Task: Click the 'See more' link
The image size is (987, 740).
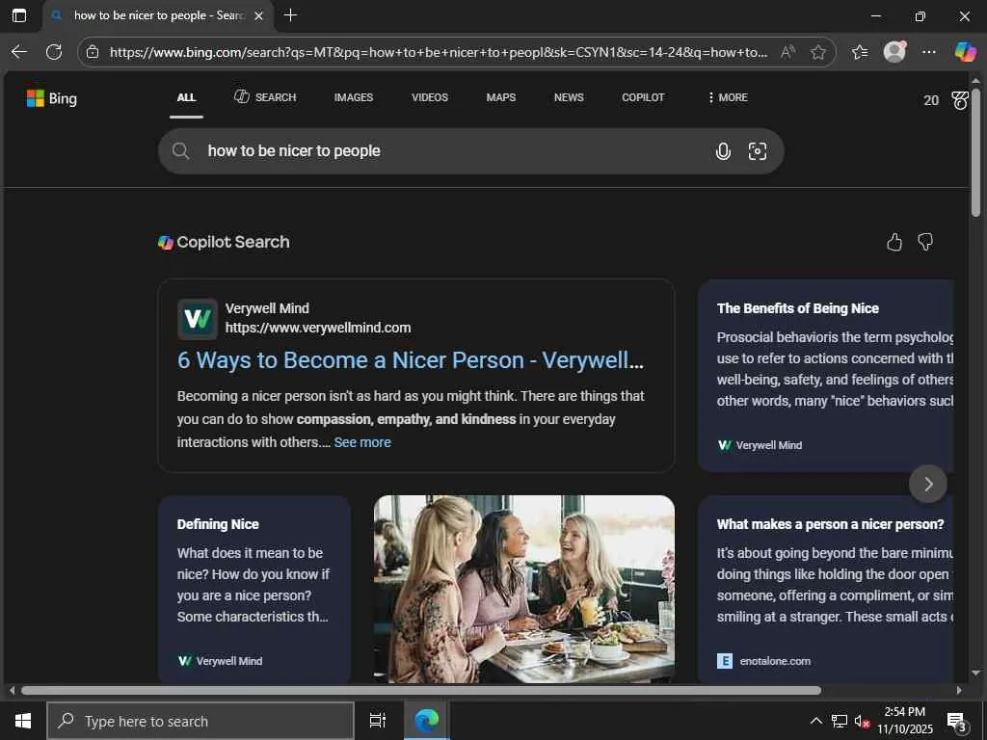Action: coord(362,442)
